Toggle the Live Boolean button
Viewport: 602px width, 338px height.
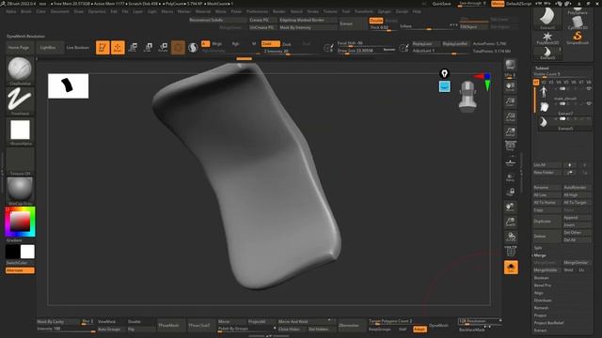[77, 48]
